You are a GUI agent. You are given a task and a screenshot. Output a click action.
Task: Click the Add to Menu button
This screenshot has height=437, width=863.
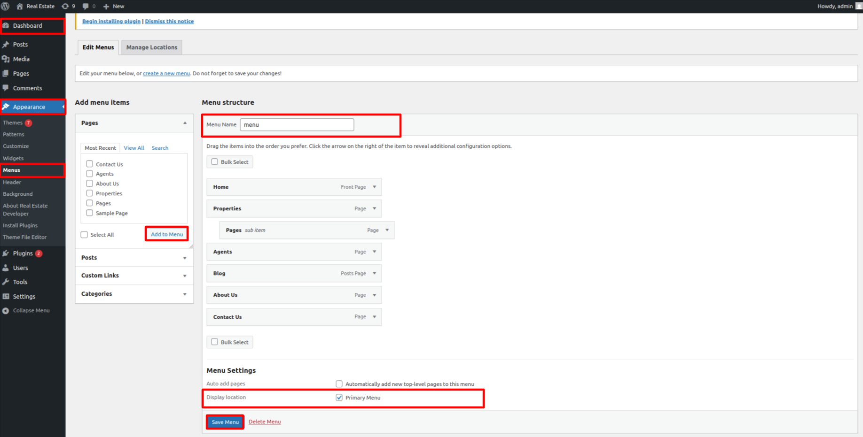click(x=167, y=234)
